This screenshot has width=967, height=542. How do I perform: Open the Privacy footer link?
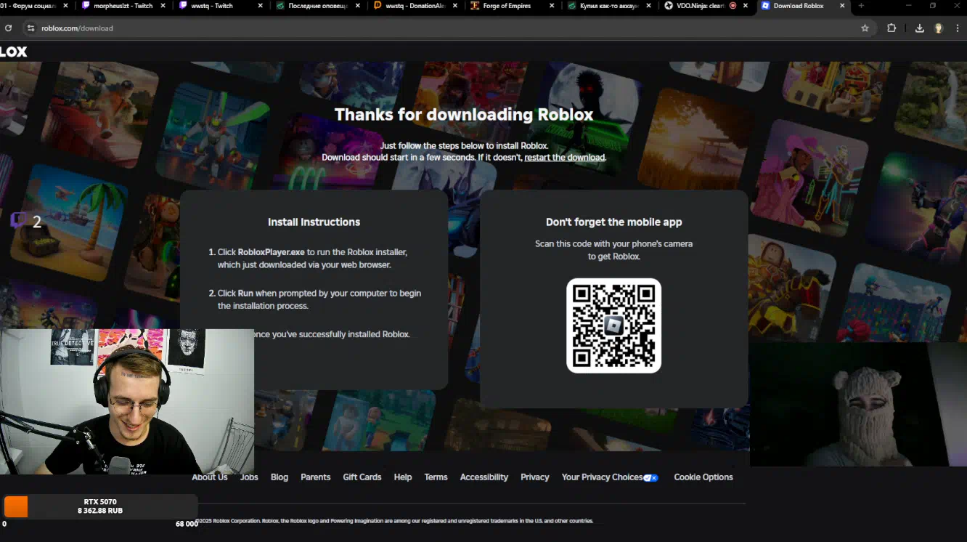tap(535, 477)
